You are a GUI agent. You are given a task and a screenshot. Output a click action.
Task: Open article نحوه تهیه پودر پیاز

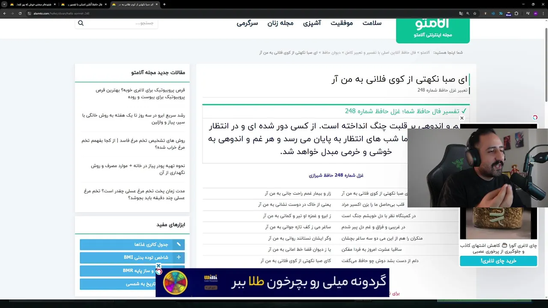[x=138, y=169]
